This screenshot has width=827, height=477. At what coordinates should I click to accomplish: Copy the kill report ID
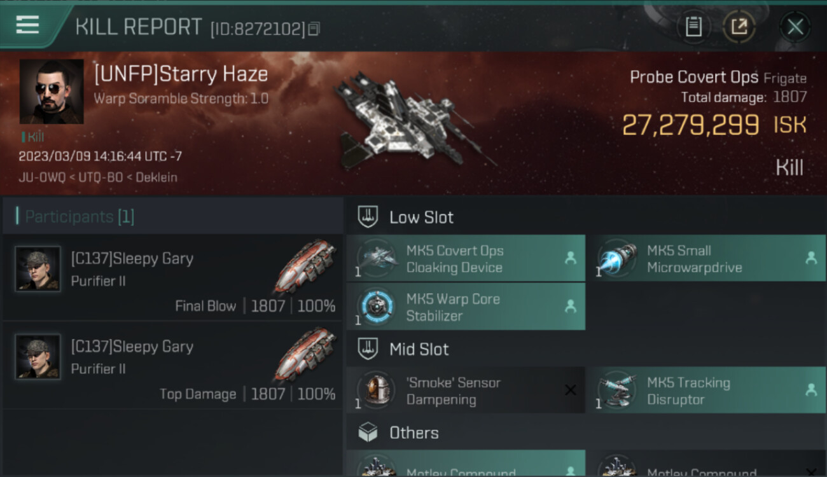[314, 29]
